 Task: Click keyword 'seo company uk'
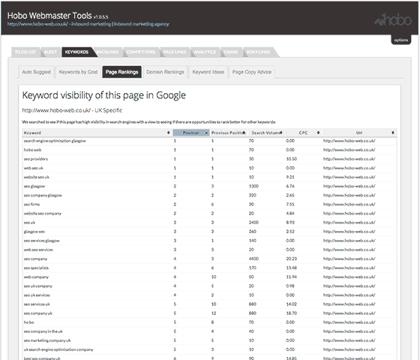click(x=38, y=313)
